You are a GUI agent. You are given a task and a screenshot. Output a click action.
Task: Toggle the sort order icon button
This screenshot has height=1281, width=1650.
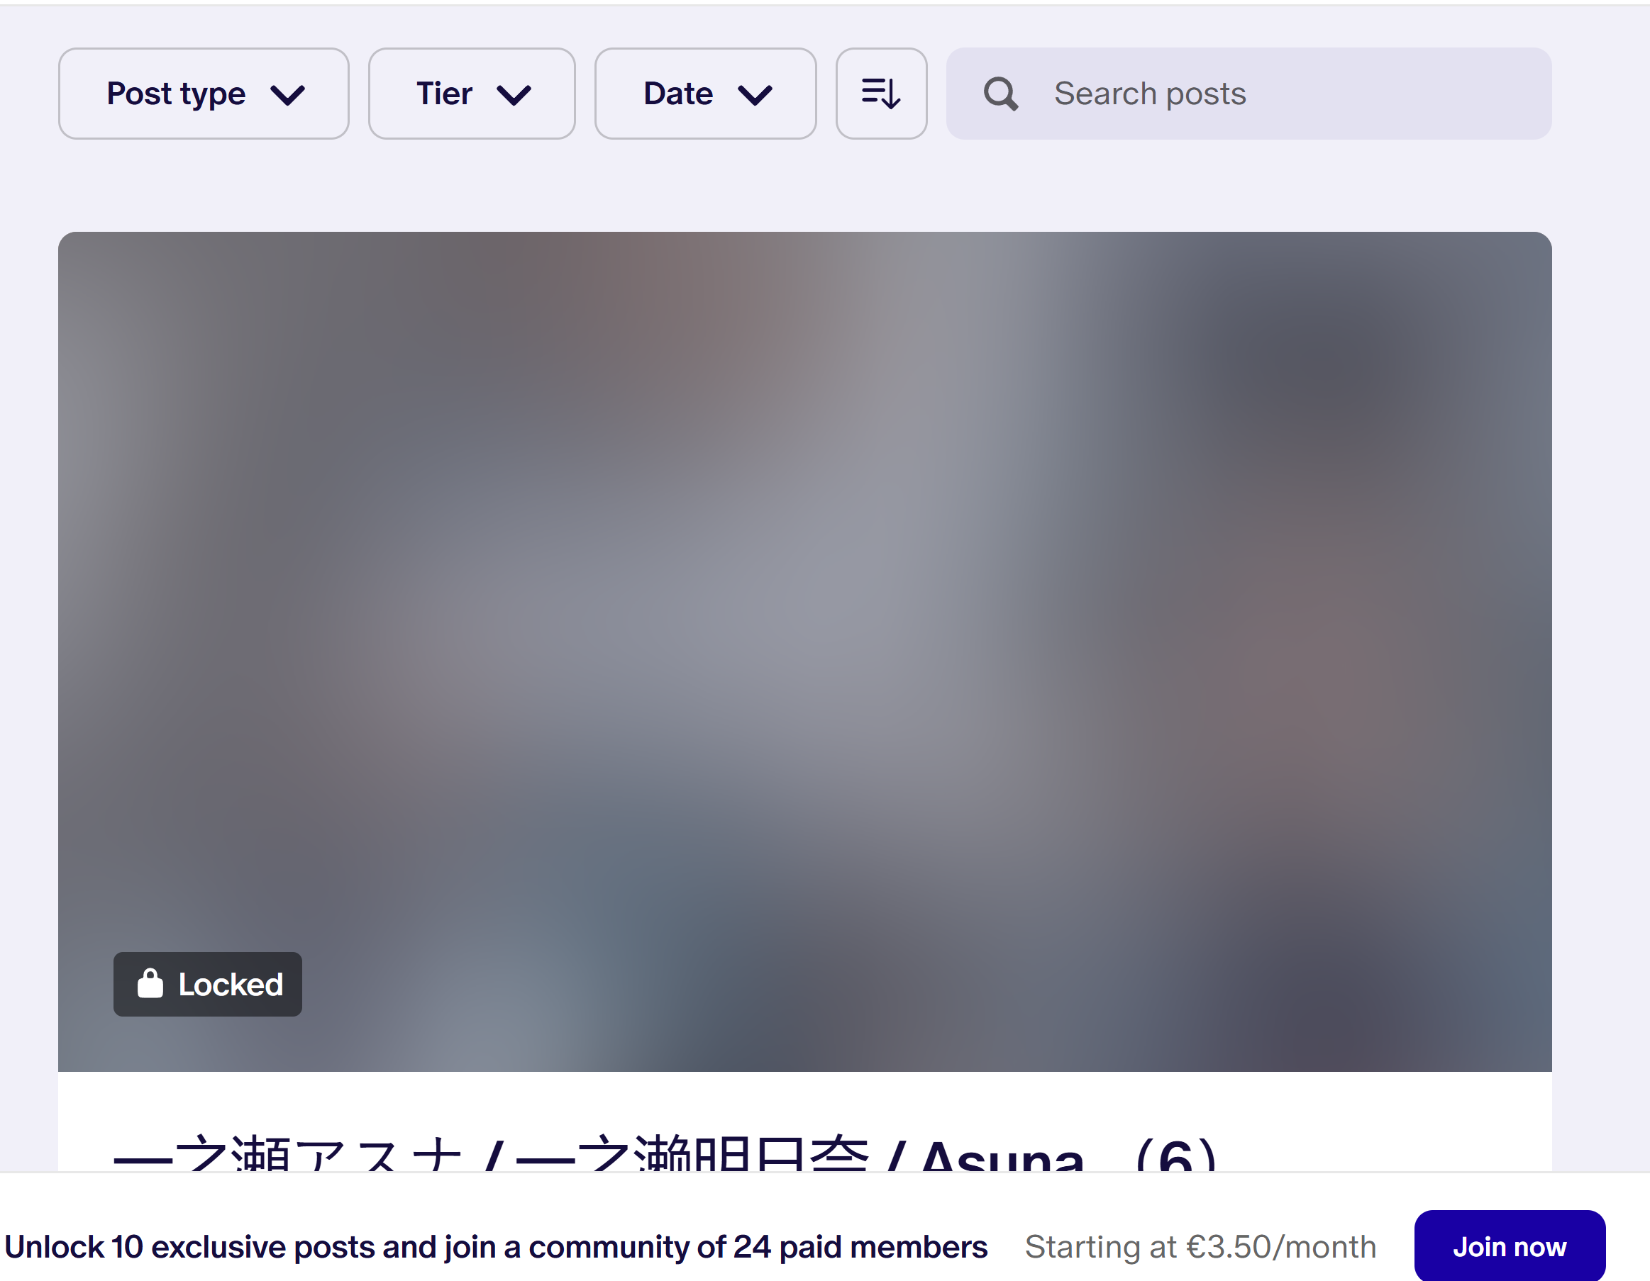881,94
